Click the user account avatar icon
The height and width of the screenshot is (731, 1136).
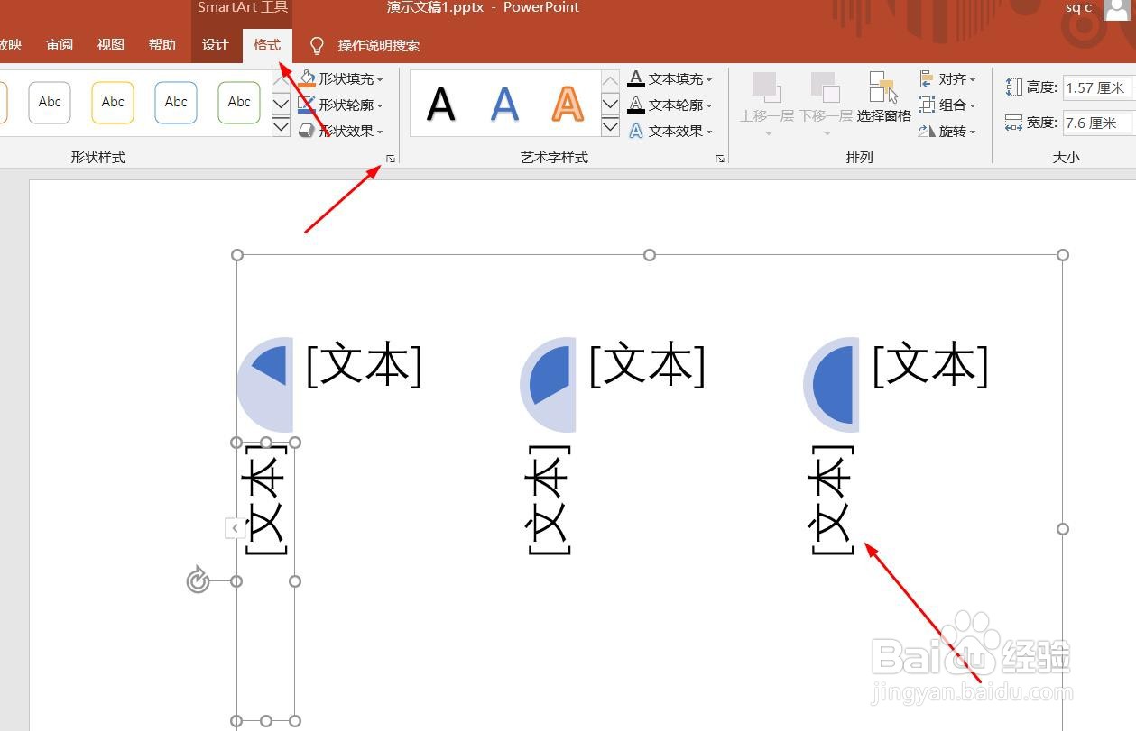[1118, 9]
